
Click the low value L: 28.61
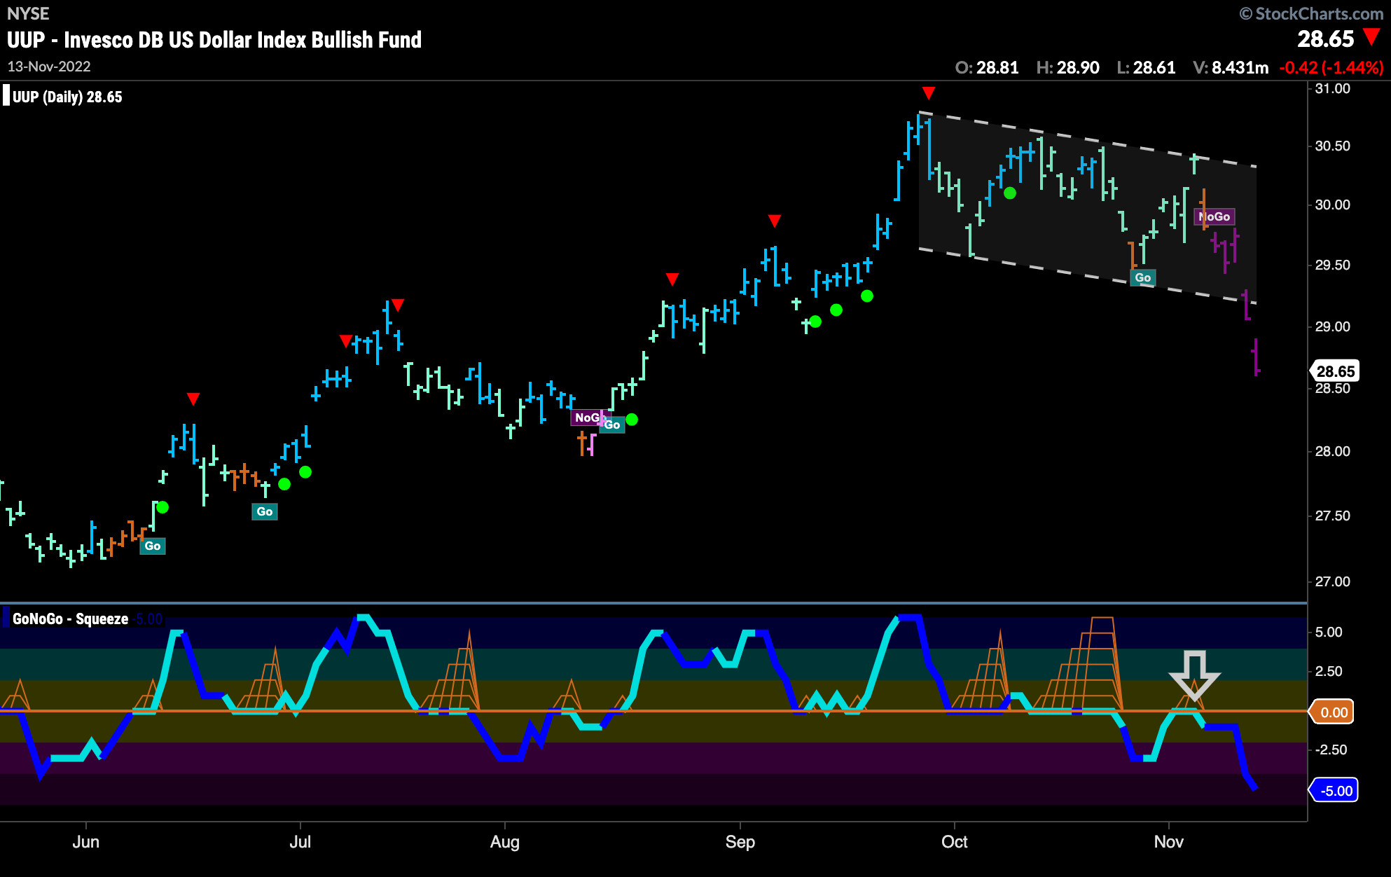(1146, 67)
